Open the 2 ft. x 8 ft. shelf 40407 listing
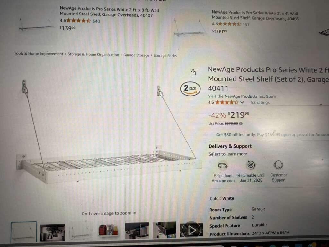This screenshot has width=329, height=247. pyautogui.click(x=109, y=12)
